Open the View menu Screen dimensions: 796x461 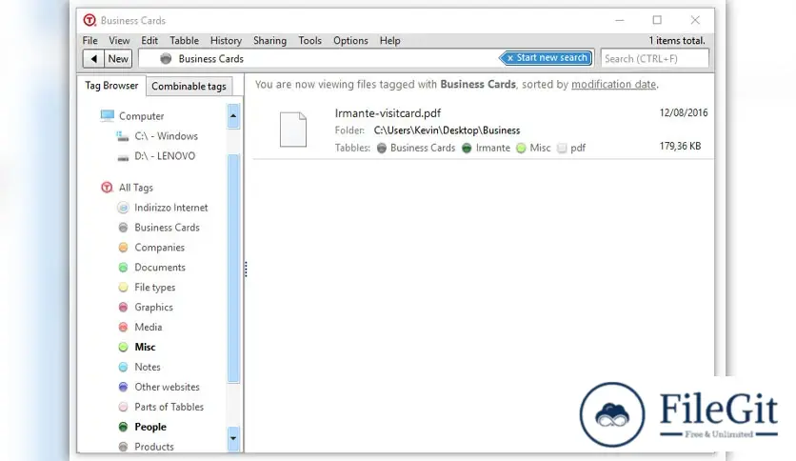point(119,41)
